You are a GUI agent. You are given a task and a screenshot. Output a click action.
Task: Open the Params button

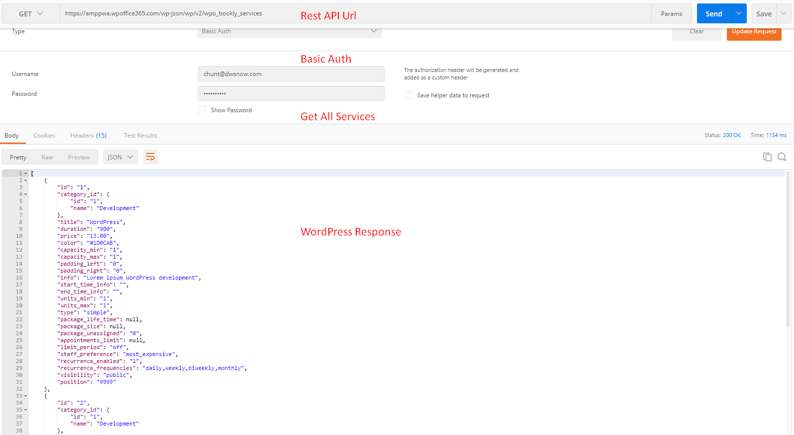click(672, 13)
